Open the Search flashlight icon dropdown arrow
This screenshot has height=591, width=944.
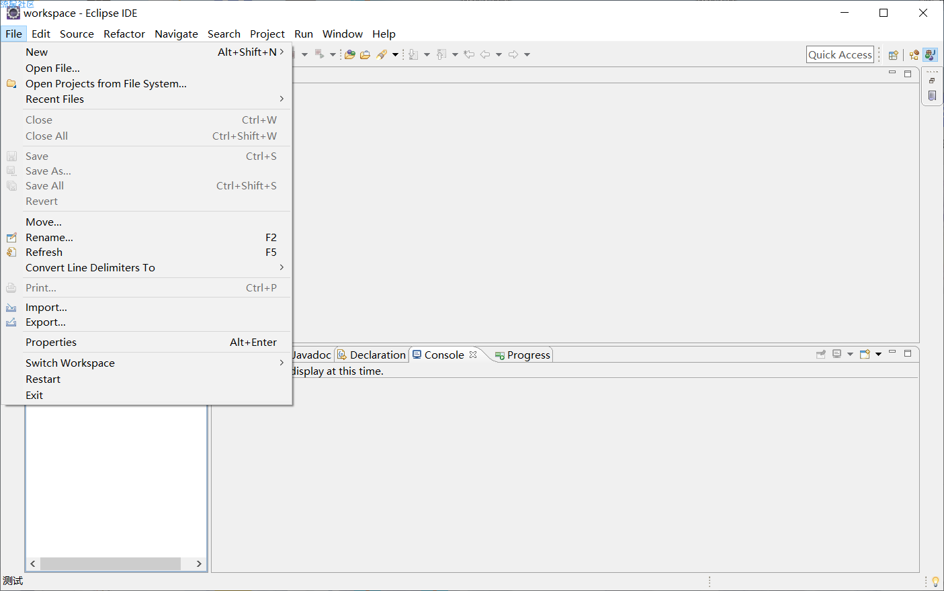[395, 54]
